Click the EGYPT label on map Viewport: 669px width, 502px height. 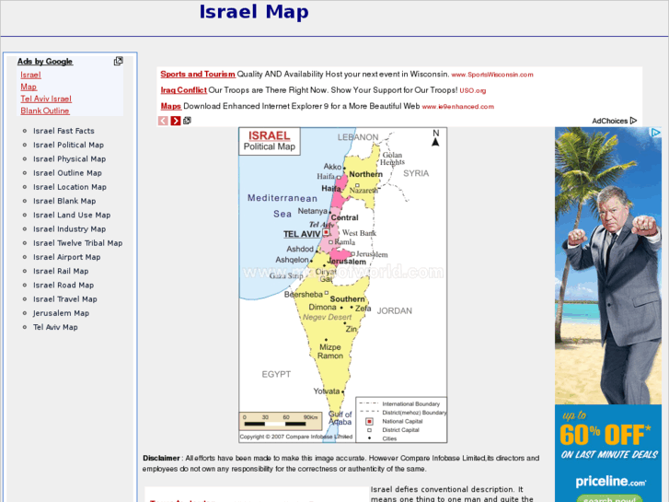point(276,374)
